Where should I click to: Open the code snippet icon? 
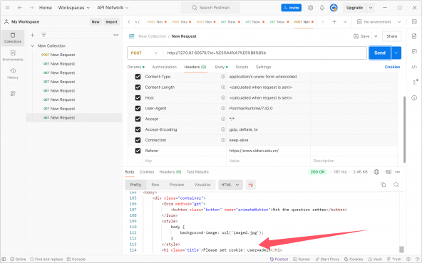[x=414, y=67]
